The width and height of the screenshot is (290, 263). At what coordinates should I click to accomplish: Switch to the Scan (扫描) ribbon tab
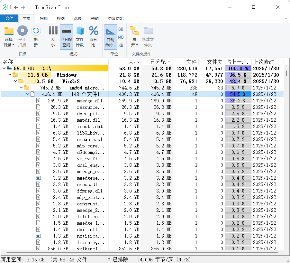click(x=44, y=19)
